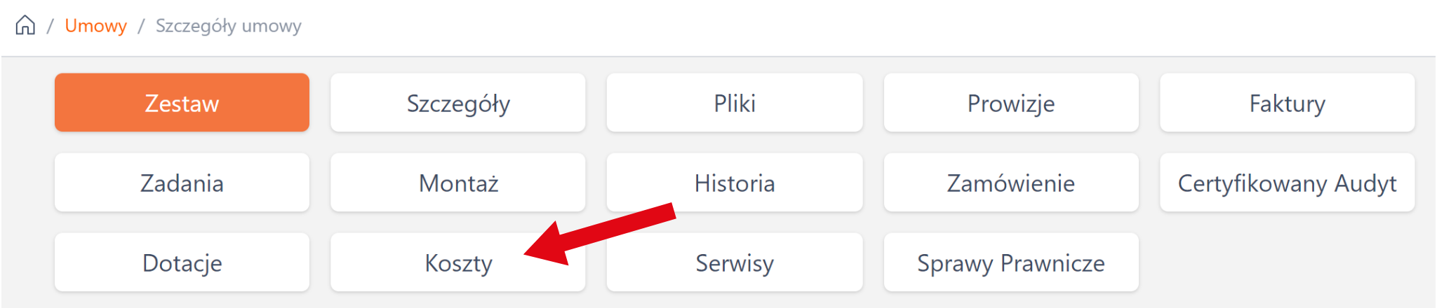Open the Sprawy Prawnicze tab
This screenshot has height=308, width=1437.
1011,262
